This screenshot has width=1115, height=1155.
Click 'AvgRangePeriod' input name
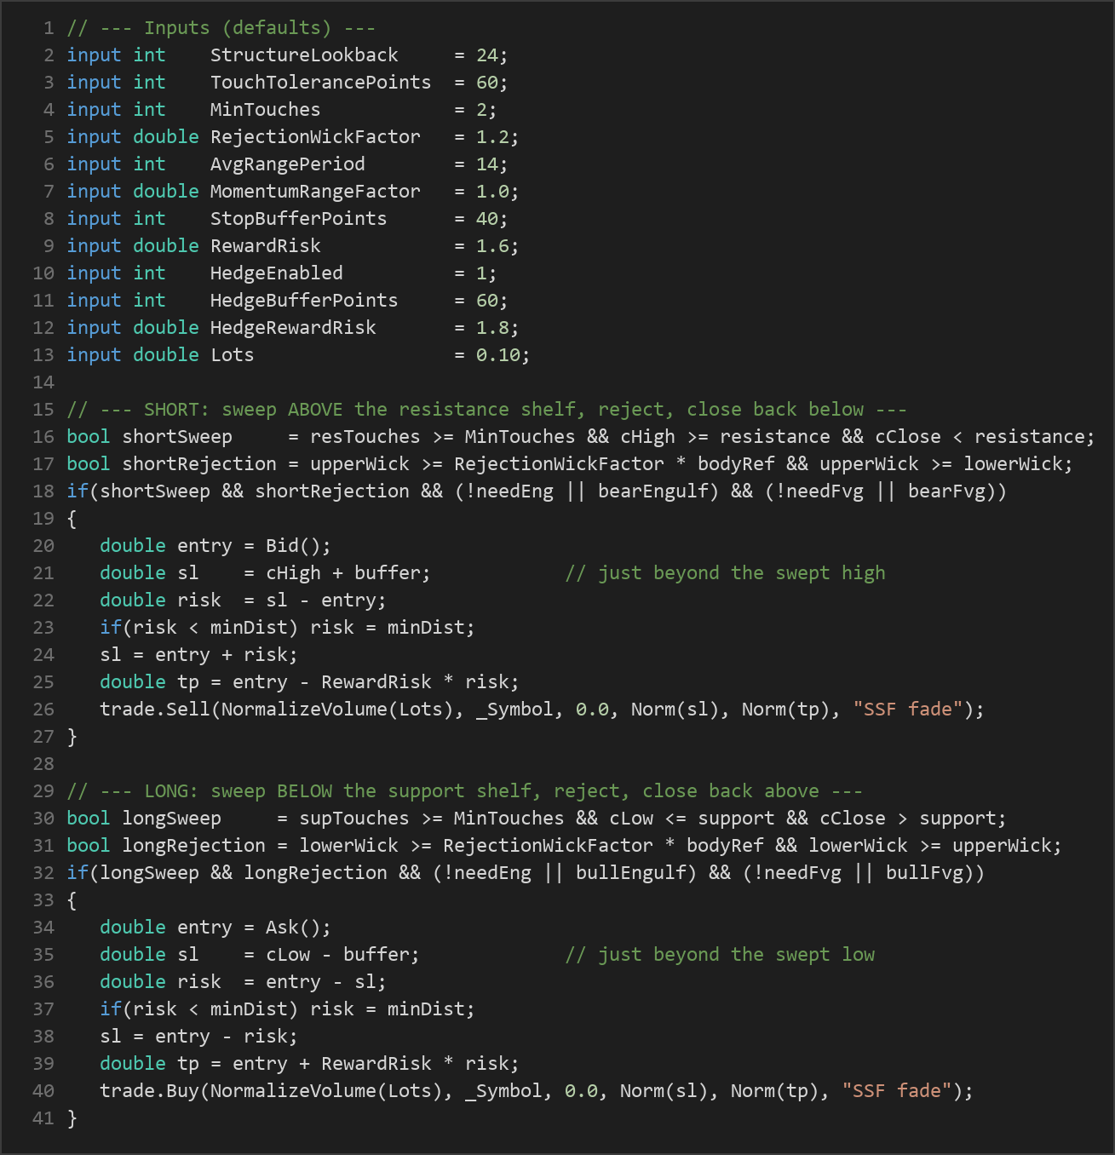point(288,164)
